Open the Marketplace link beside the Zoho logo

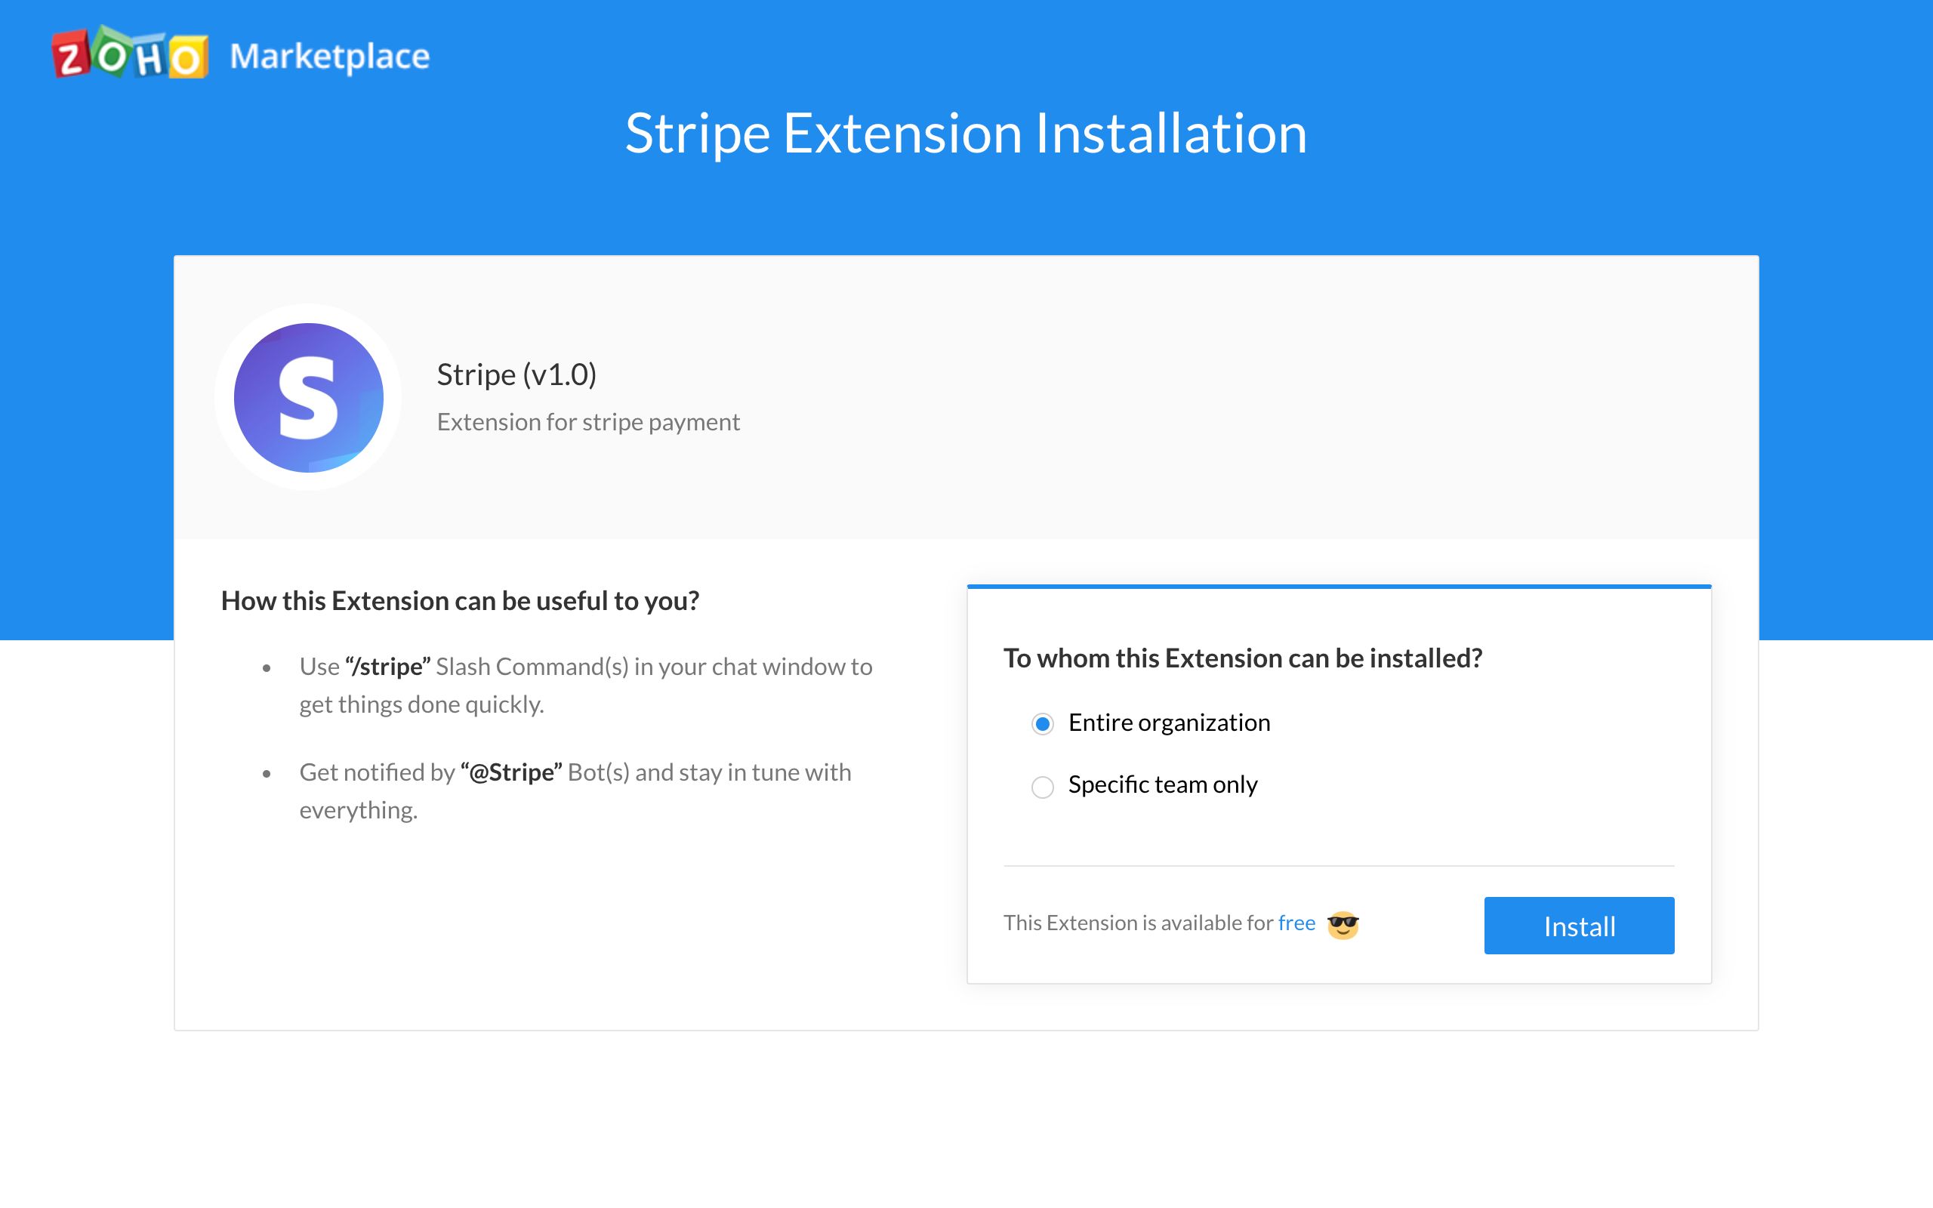coord(329,56)
